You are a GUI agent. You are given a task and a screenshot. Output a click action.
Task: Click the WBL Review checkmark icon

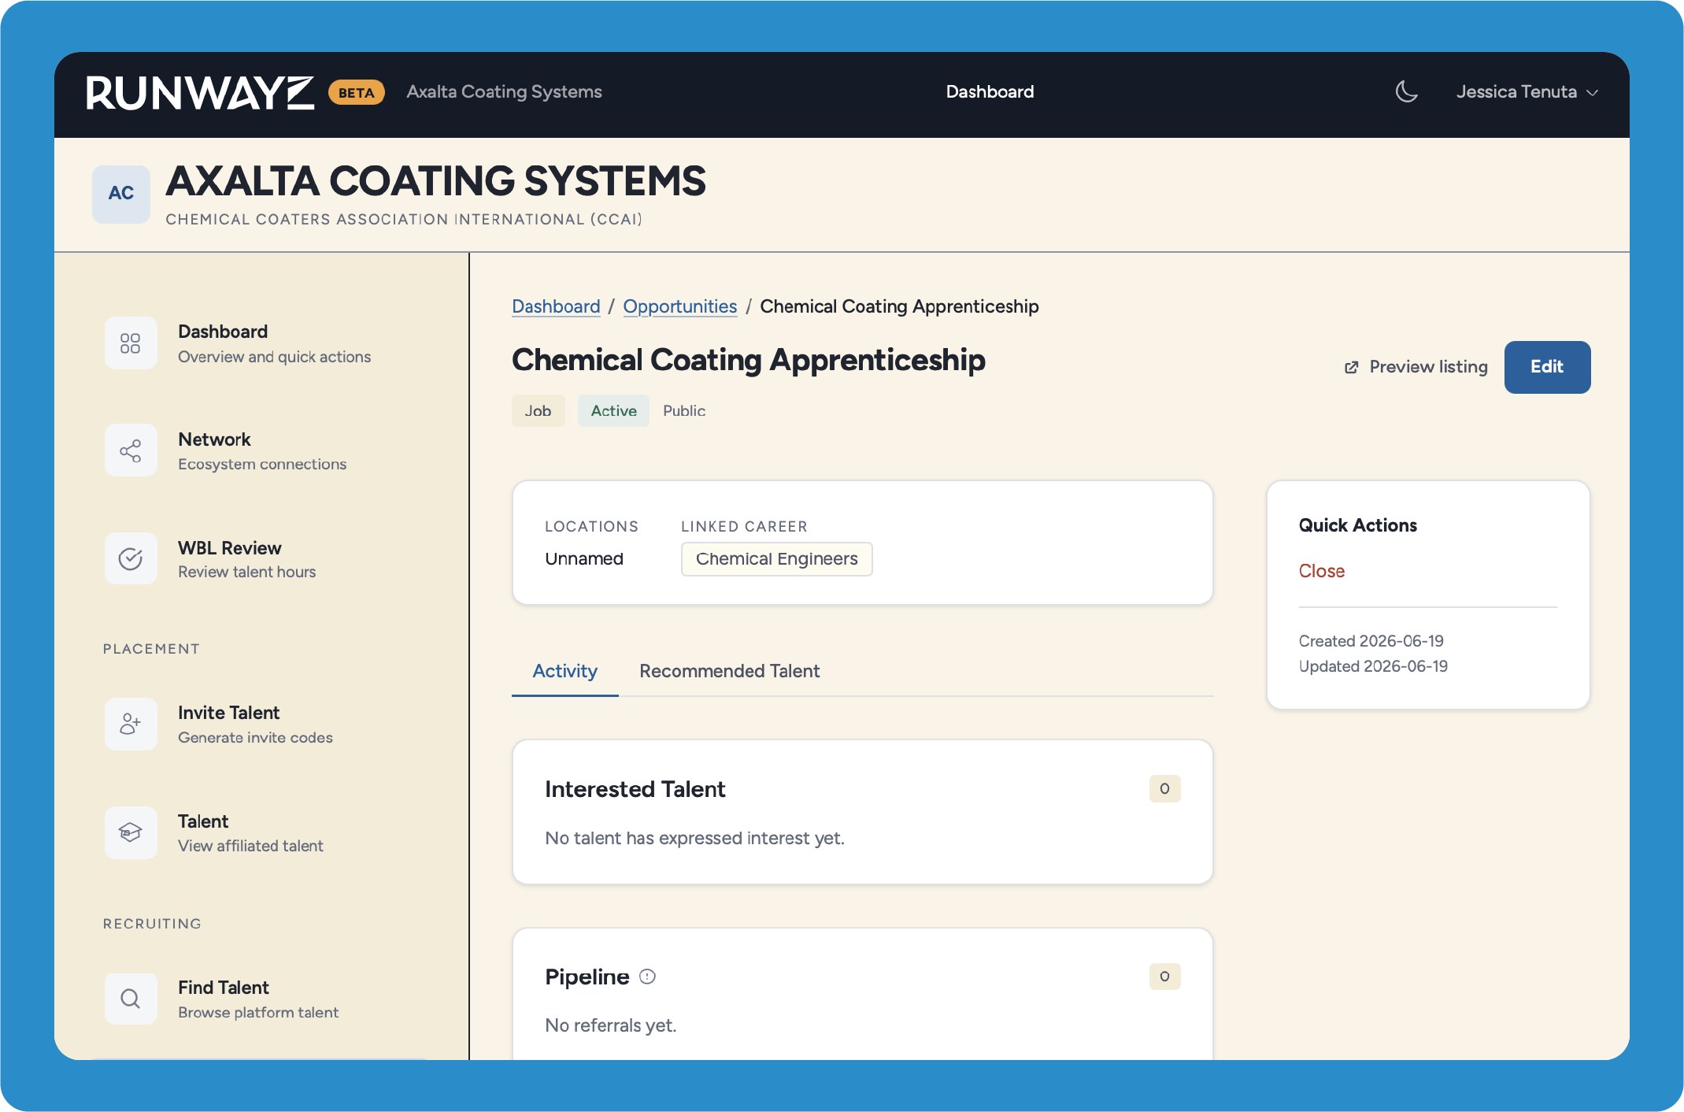point(131,559)
